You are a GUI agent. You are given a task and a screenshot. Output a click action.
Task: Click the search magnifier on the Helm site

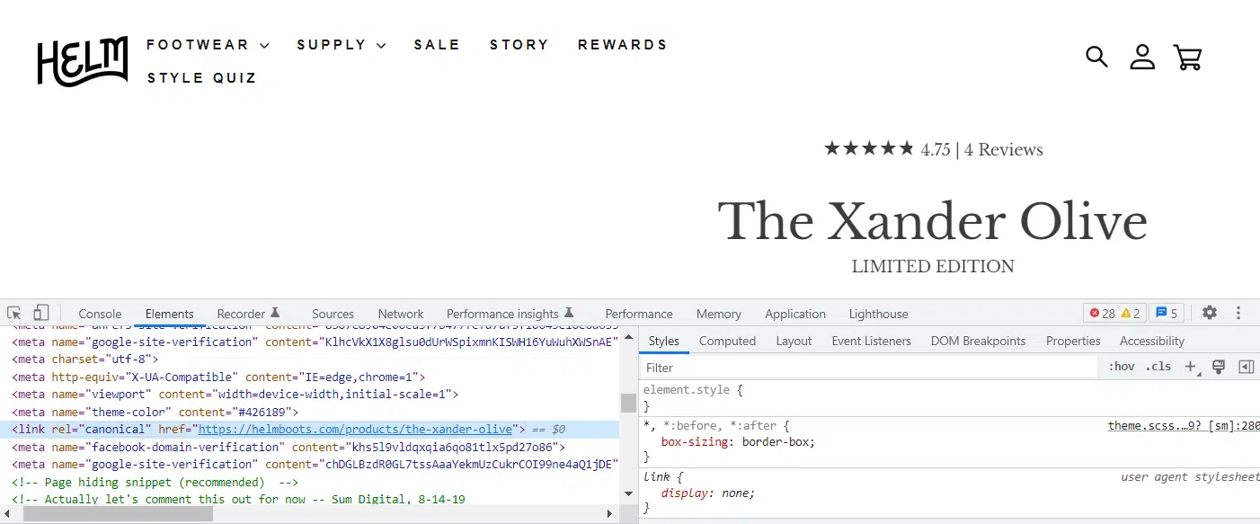click(x=1096, y=56)
